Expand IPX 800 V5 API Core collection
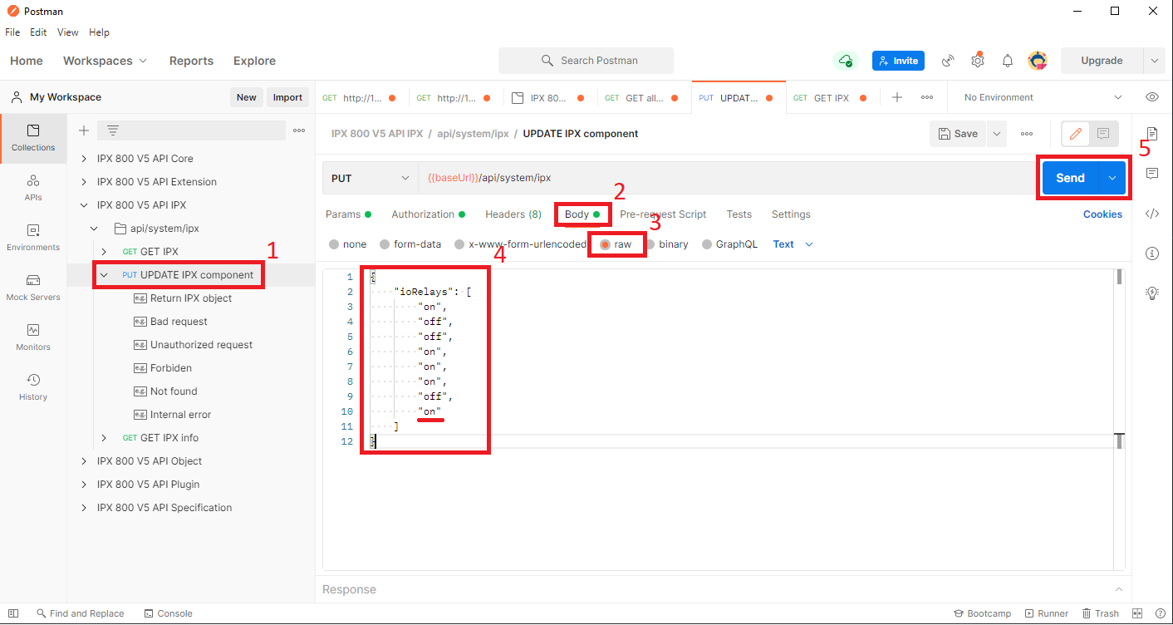The height and width of the screenshot is (625, 1173). point(84,159)
